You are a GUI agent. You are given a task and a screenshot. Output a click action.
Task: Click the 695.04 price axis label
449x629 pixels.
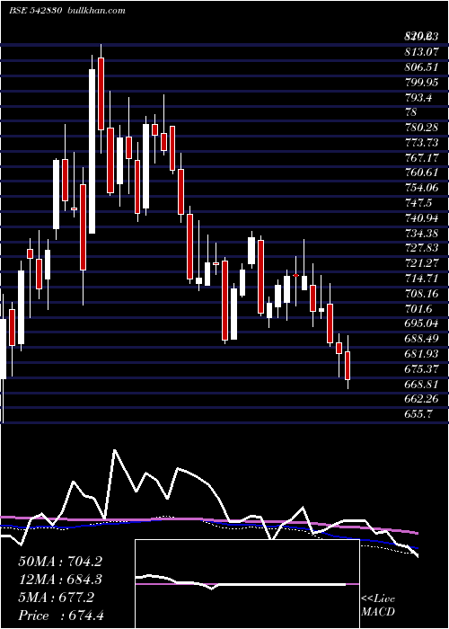click(x=421, y=323)
